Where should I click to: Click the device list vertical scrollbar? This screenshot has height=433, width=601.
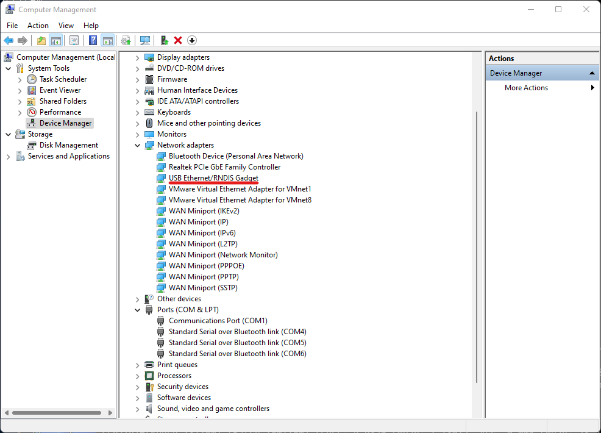(477, 247)
